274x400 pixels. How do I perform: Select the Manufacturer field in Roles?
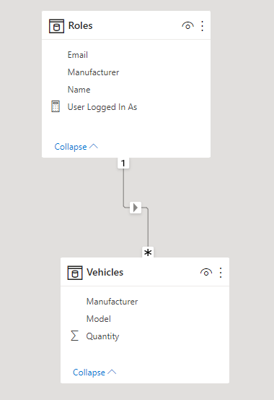(x=93, y=72)
